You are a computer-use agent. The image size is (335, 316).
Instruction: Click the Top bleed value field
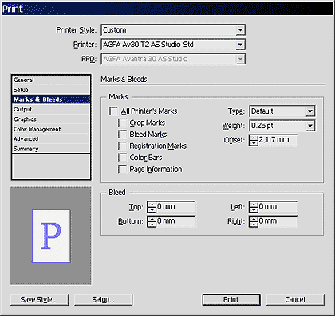pos(175,207)
